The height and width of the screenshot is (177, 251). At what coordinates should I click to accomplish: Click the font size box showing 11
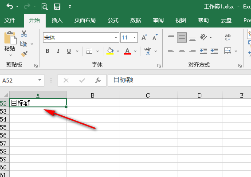pos(126,38)
